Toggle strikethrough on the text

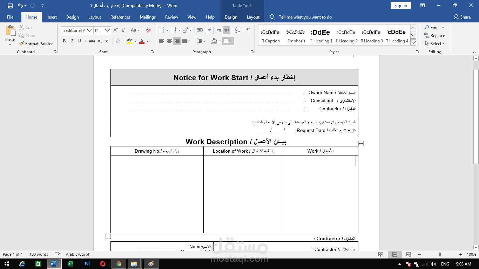coord(92,41)
